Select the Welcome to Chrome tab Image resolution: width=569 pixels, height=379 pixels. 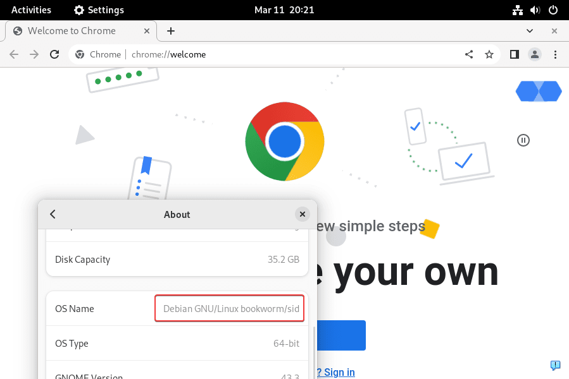tap(81, 31)
